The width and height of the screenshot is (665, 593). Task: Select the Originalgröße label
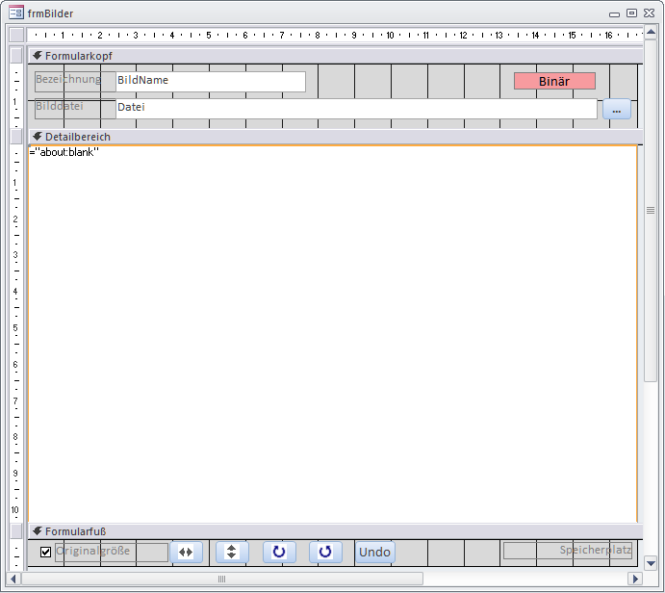(111, 552)
